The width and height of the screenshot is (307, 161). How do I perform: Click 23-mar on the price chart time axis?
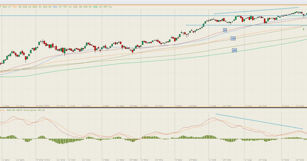(134, 105)
